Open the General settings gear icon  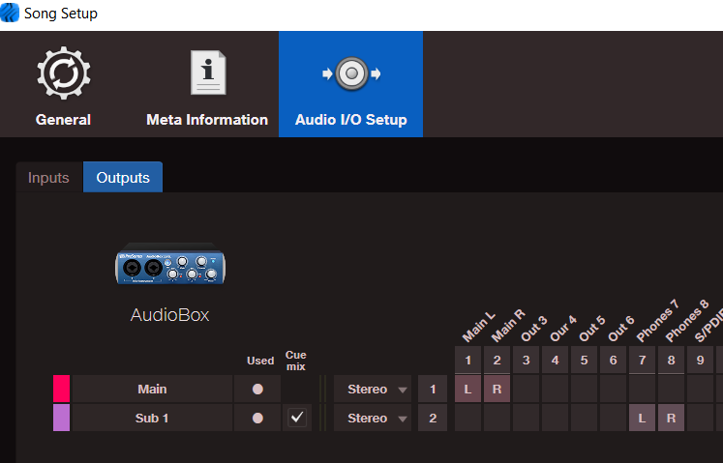coord(63,73)
